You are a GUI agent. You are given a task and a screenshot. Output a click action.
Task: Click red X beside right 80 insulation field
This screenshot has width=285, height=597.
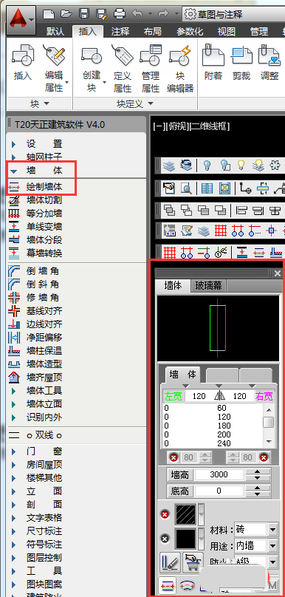[264, 457]
